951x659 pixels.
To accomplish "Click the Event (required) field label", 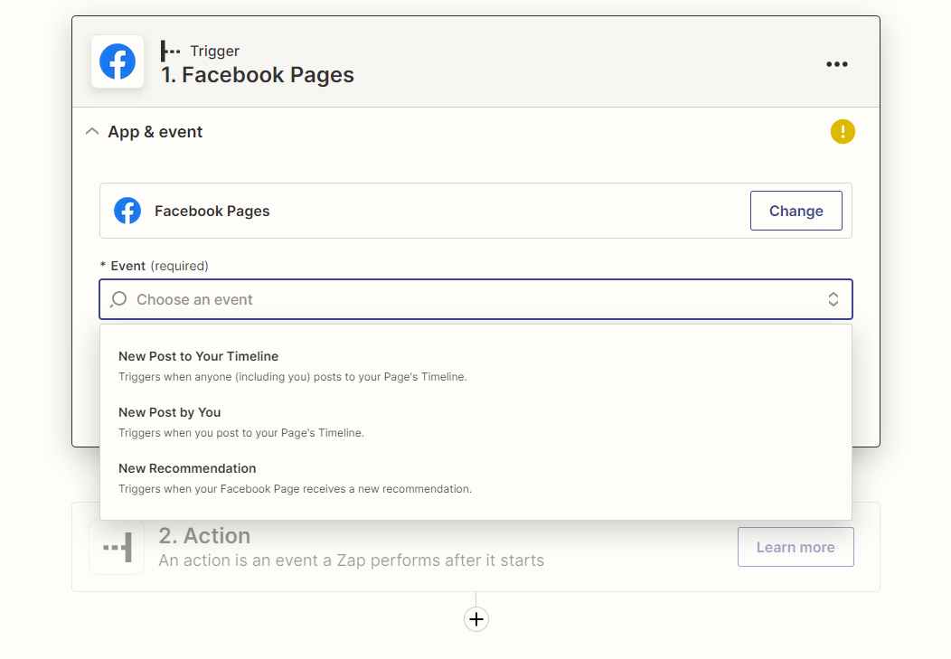I will (154, 266).
